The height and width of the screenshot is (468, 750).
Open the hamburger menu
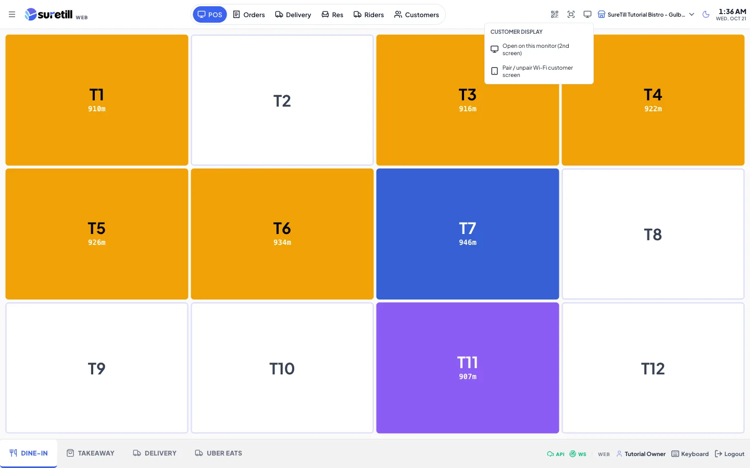click(12, 15)
